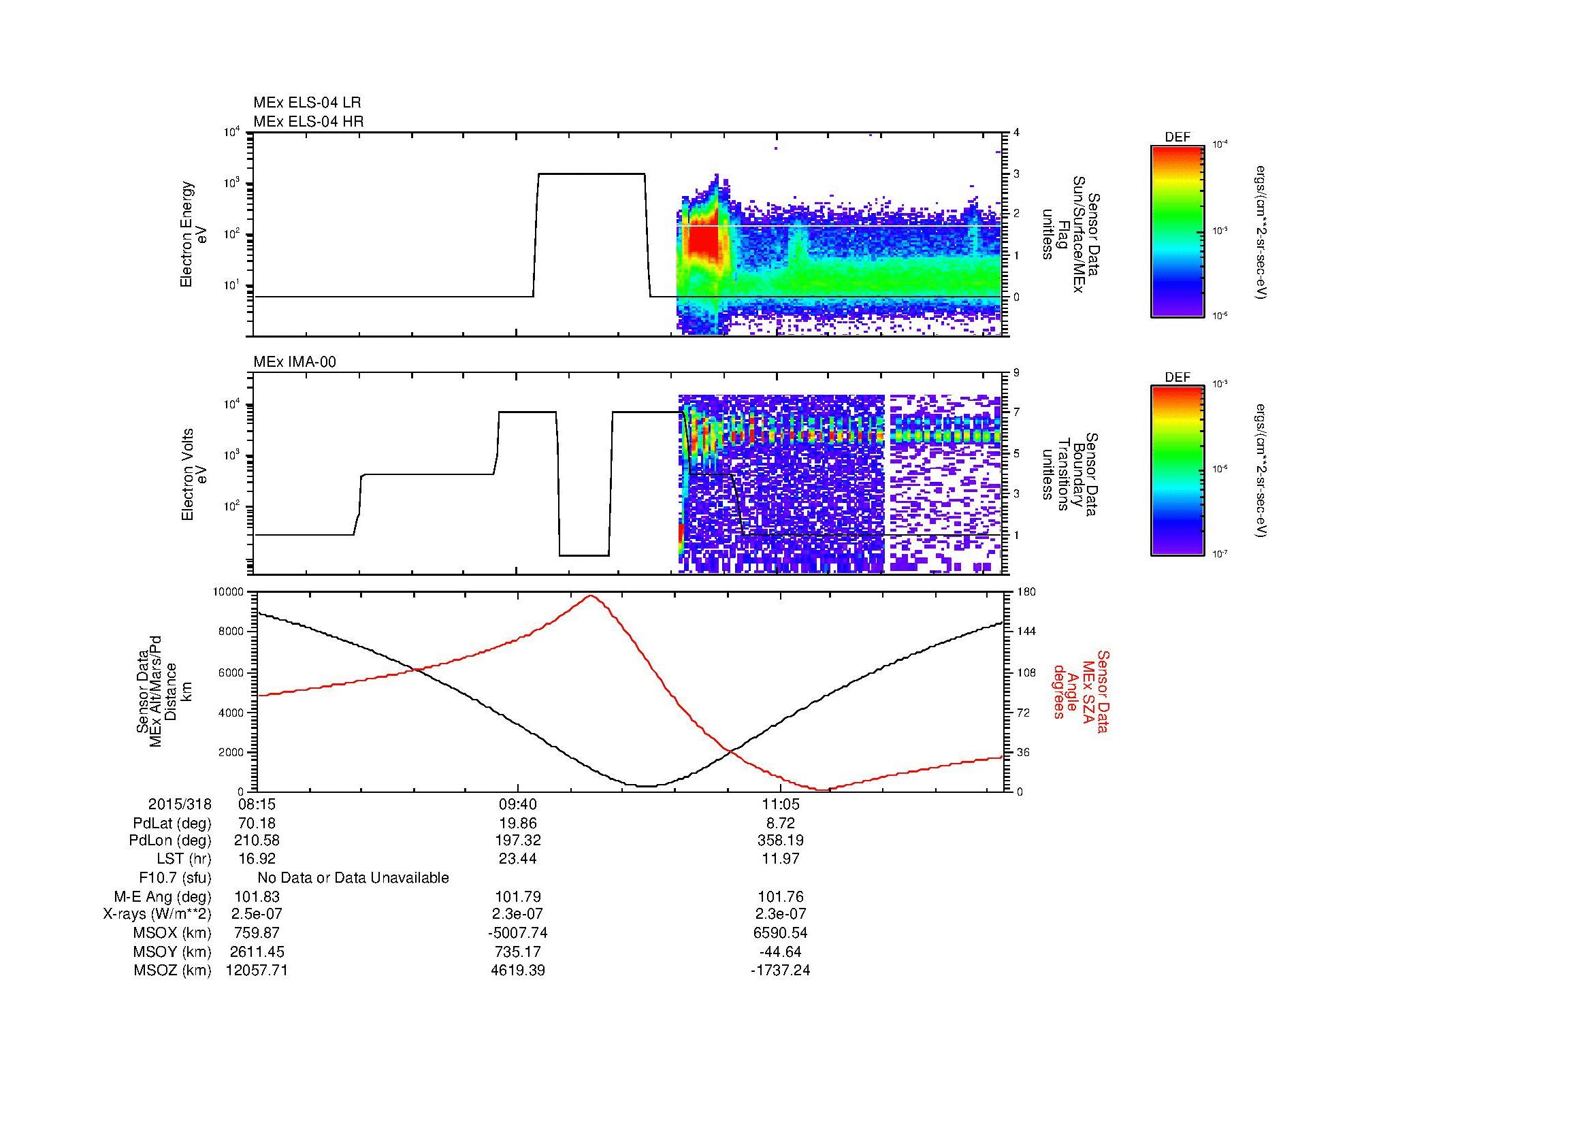Click the MSOZ value '-1737.24'
Image resolution: width=1592 pixels, height=1125 pixels.
[780, 971]
